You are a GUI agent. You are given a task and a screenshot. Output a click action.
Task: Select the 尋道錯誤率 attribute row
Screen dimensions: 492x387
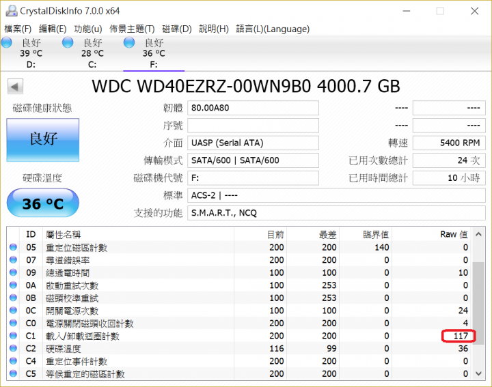(x=240, y=260)
